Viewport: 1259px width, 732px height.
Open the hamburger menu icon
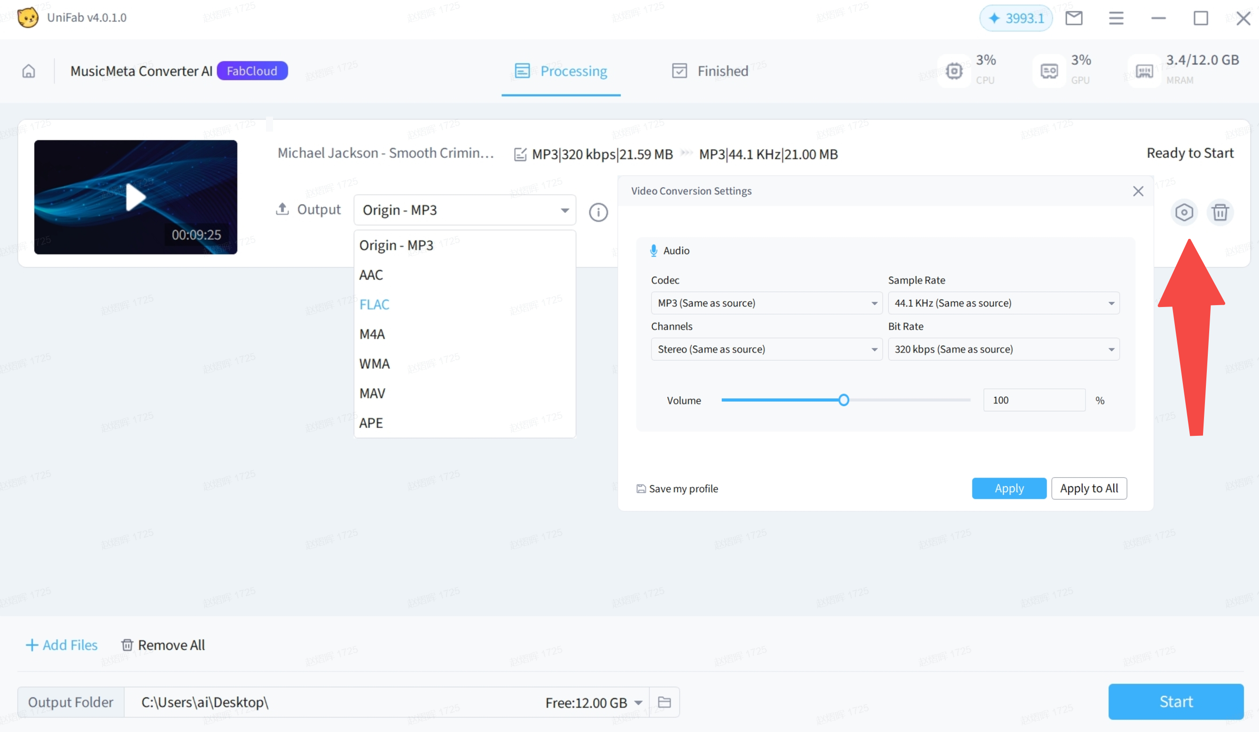[1116, 18]
